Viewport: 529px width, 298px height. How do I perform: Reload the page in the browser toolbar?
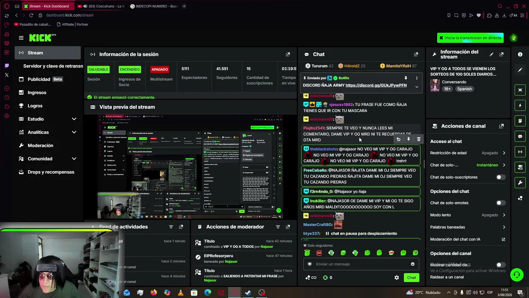pyautogui.click(x=31, y=15)
